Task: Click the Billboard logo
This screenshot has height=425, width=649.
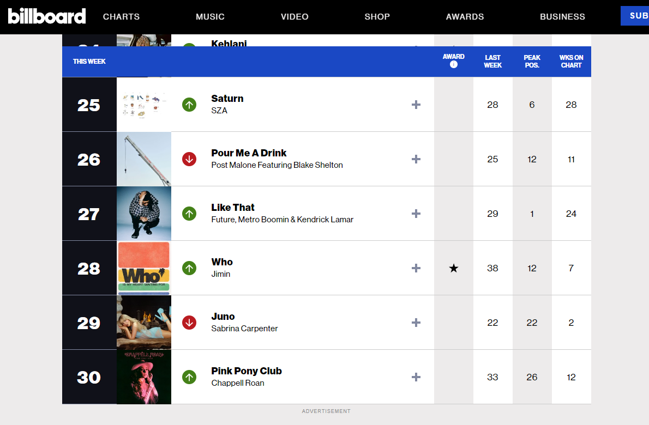Action: [47, 16]
